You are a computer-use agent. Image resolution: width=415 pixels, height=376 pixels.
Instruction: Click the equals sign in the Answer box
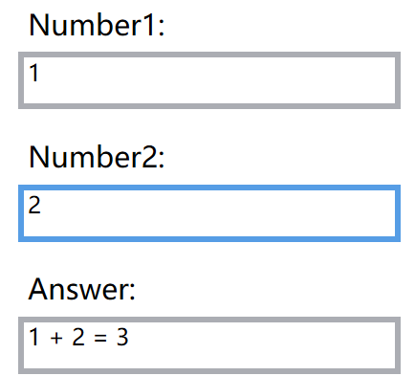(100, 338)
